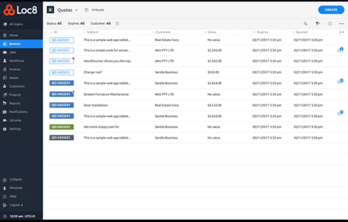Open the All region selector

[x=14, y=24]
